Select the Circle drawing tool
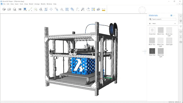Screen dimensions: 183x103 [36, 9]
